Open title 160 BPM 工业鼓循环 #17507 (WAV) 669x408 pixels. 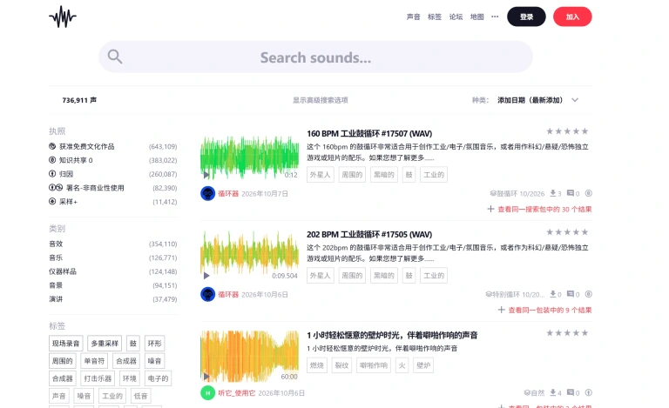pyautogui.click(x=369, y=133)
